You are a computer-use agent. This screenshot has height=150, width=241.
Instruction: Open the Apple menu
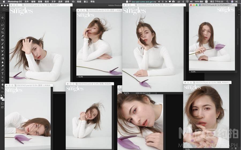4,2
